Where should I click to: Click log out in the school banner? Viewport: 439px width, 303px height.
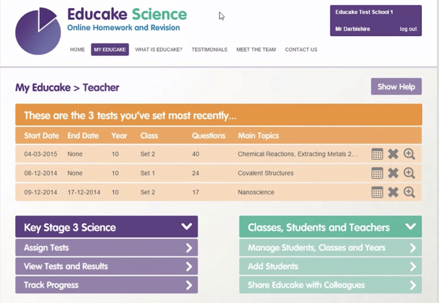(408, 29)
